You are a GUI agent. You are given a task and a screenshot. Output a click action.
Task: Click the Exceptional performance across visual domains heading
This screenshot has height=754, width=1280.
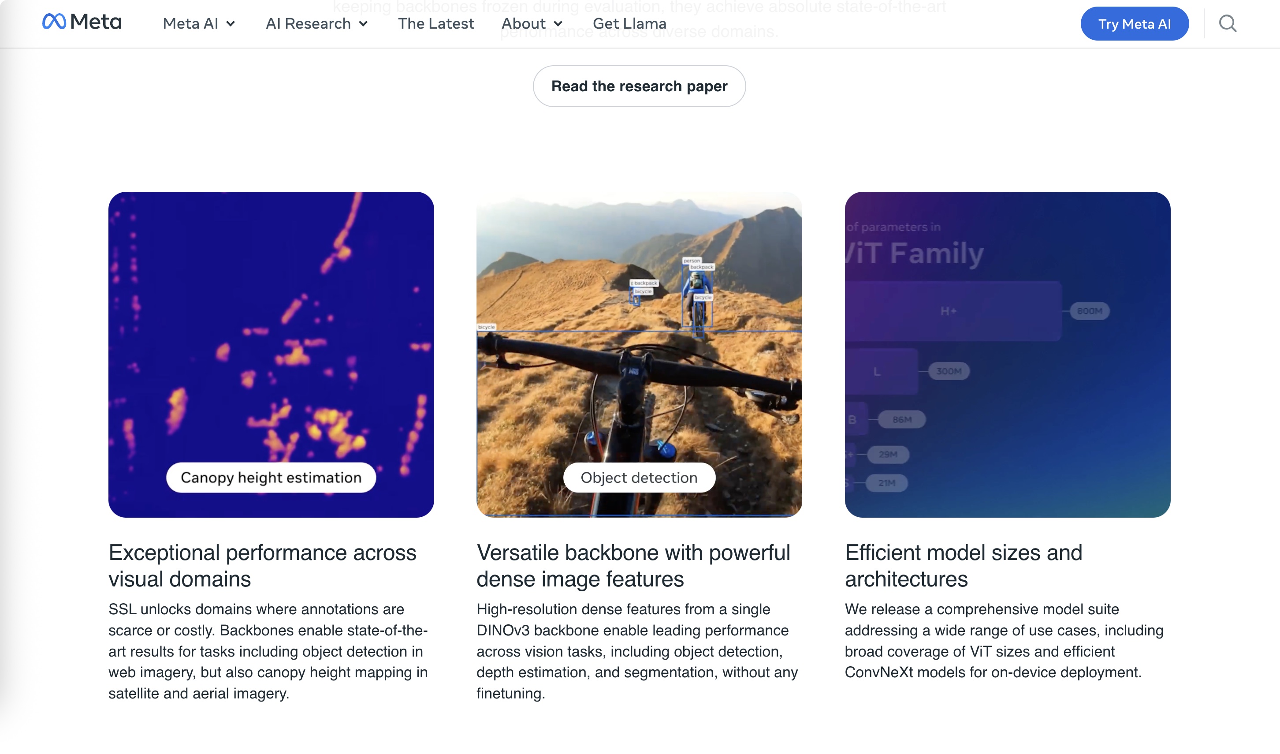click(262, 565)
